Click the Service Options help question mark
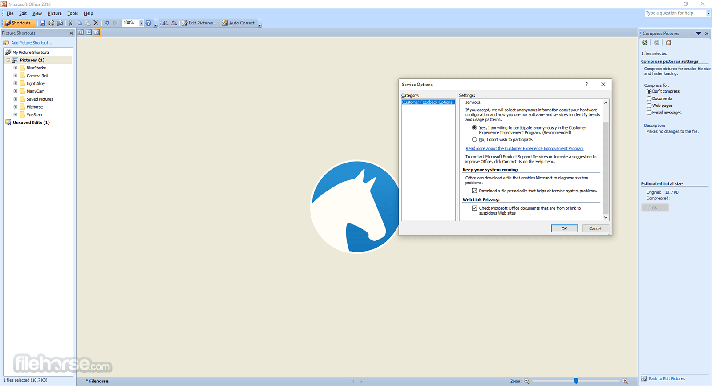 pyautogui.click(x=587, y=85)
